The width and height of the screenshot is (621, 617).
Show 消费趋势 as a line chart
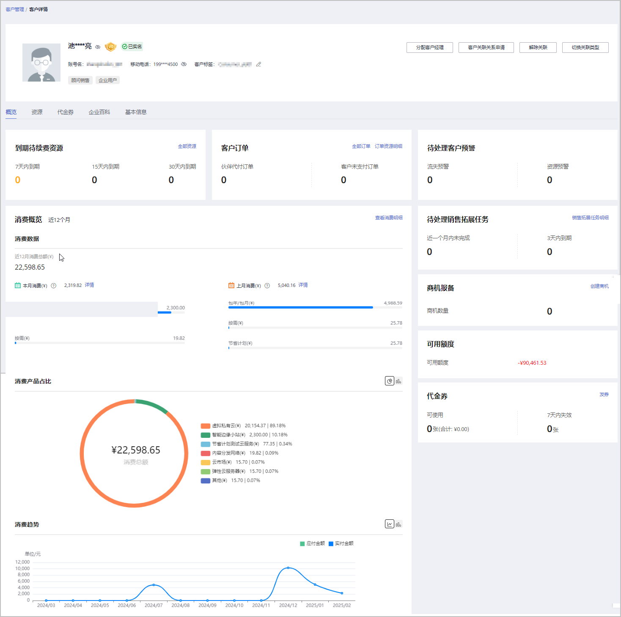tap(389, 524)
